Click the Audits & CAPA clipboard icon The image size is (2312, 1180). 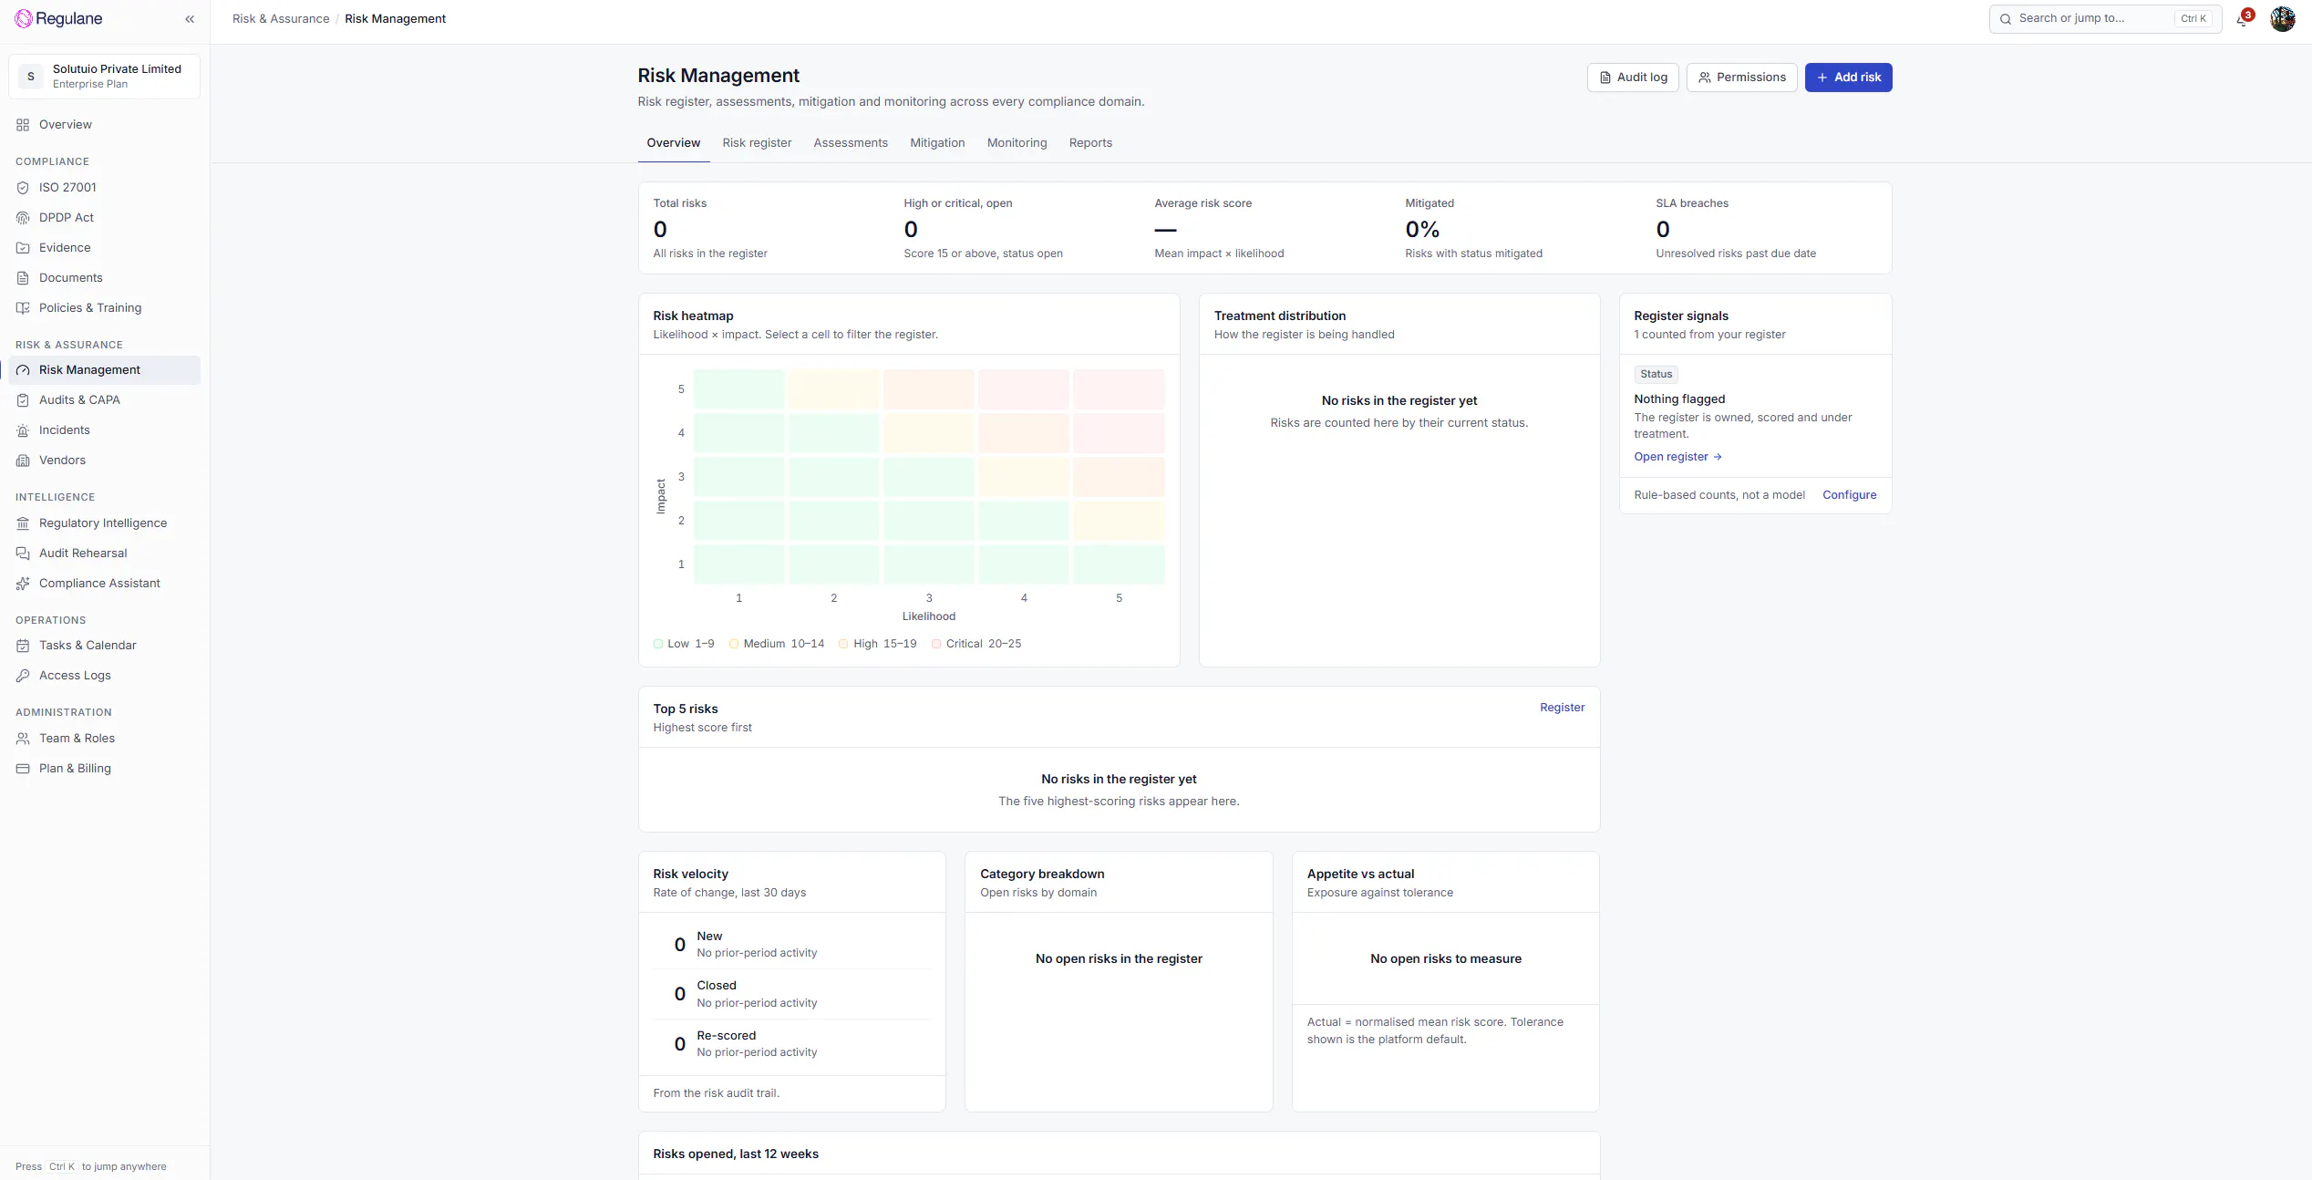click(23, 400)
